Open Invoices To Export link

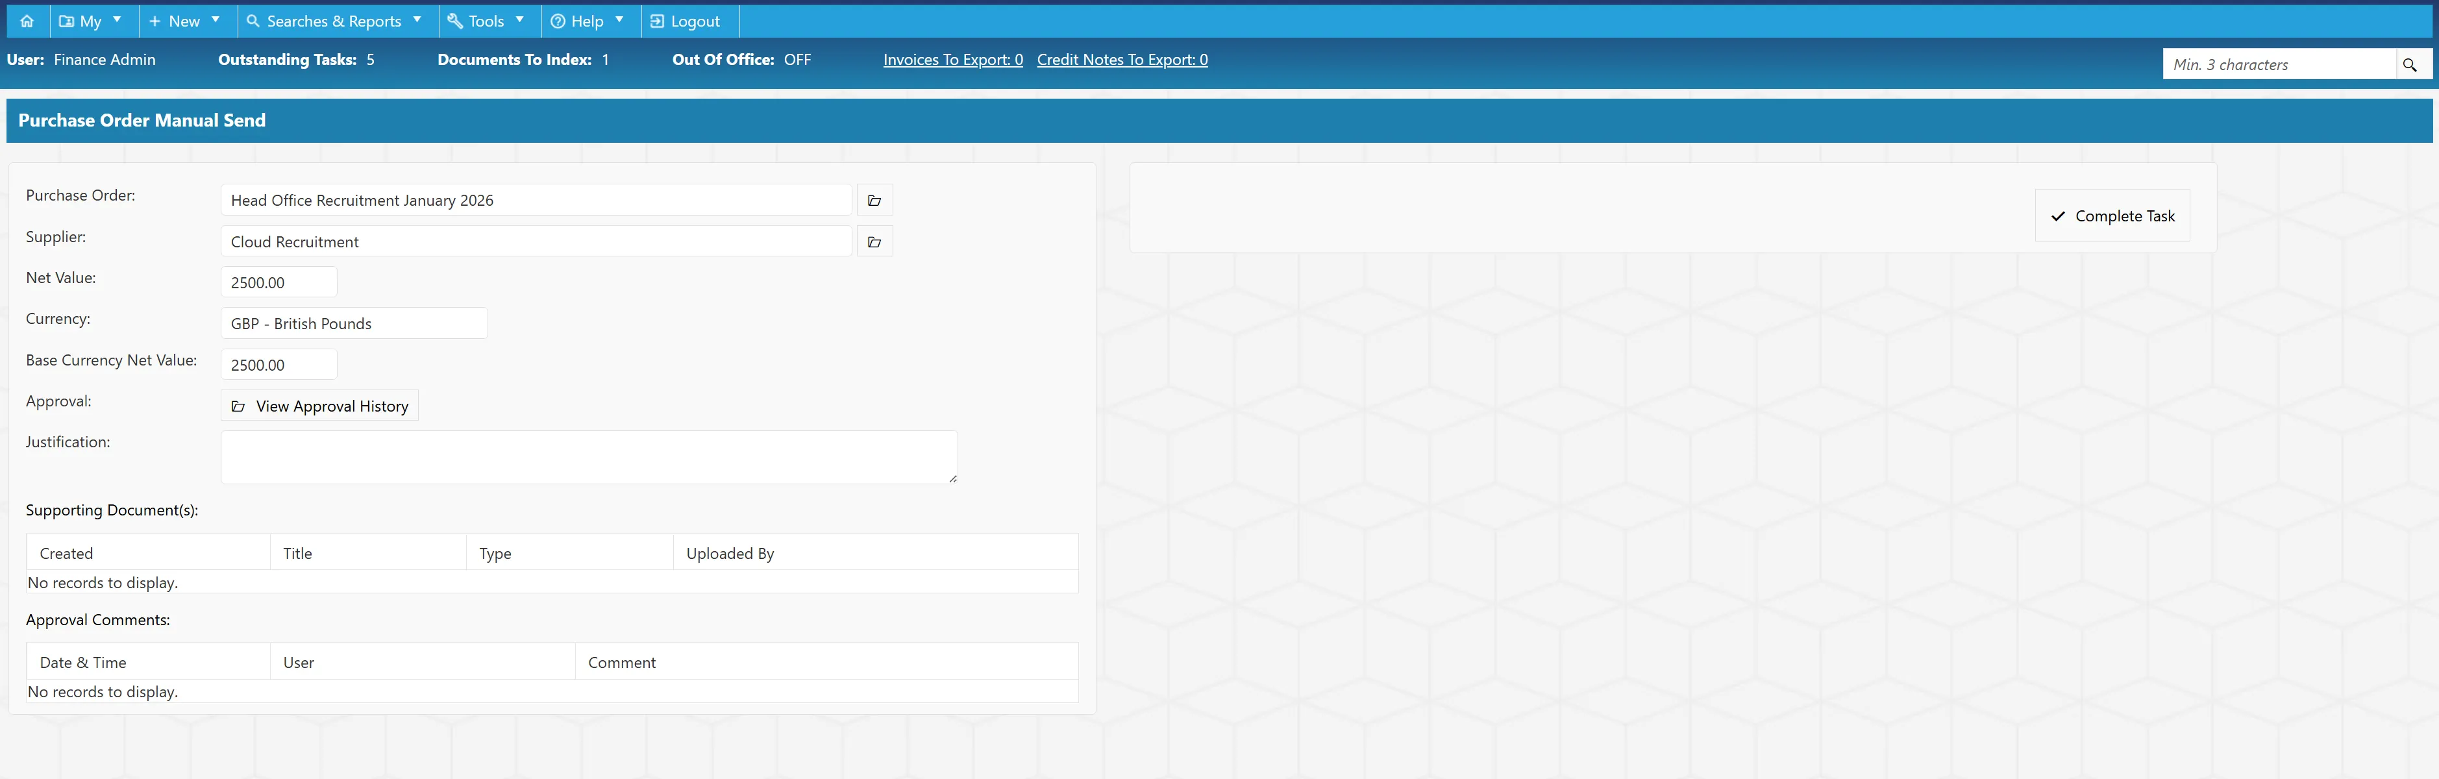(952, 60)
